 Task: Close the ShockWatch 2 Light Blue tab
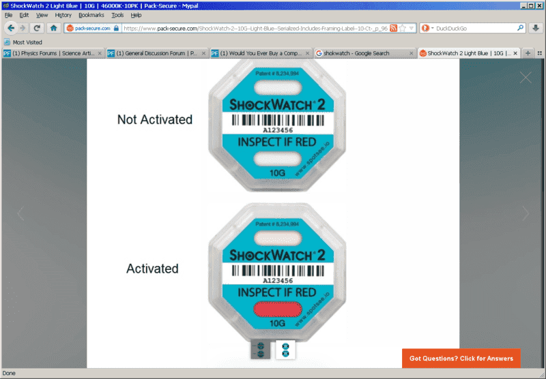point(515,53)
